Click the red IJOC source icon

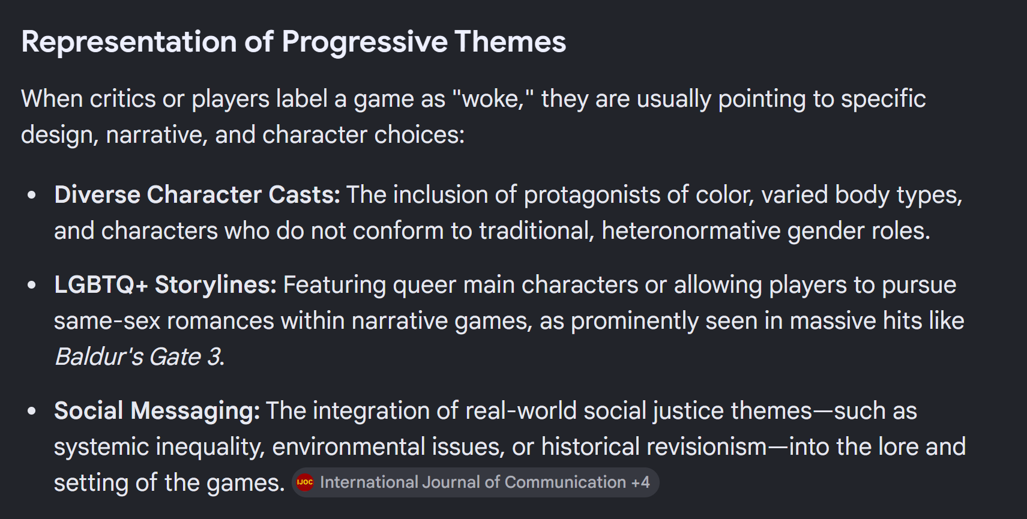click(x=305, y=482)
